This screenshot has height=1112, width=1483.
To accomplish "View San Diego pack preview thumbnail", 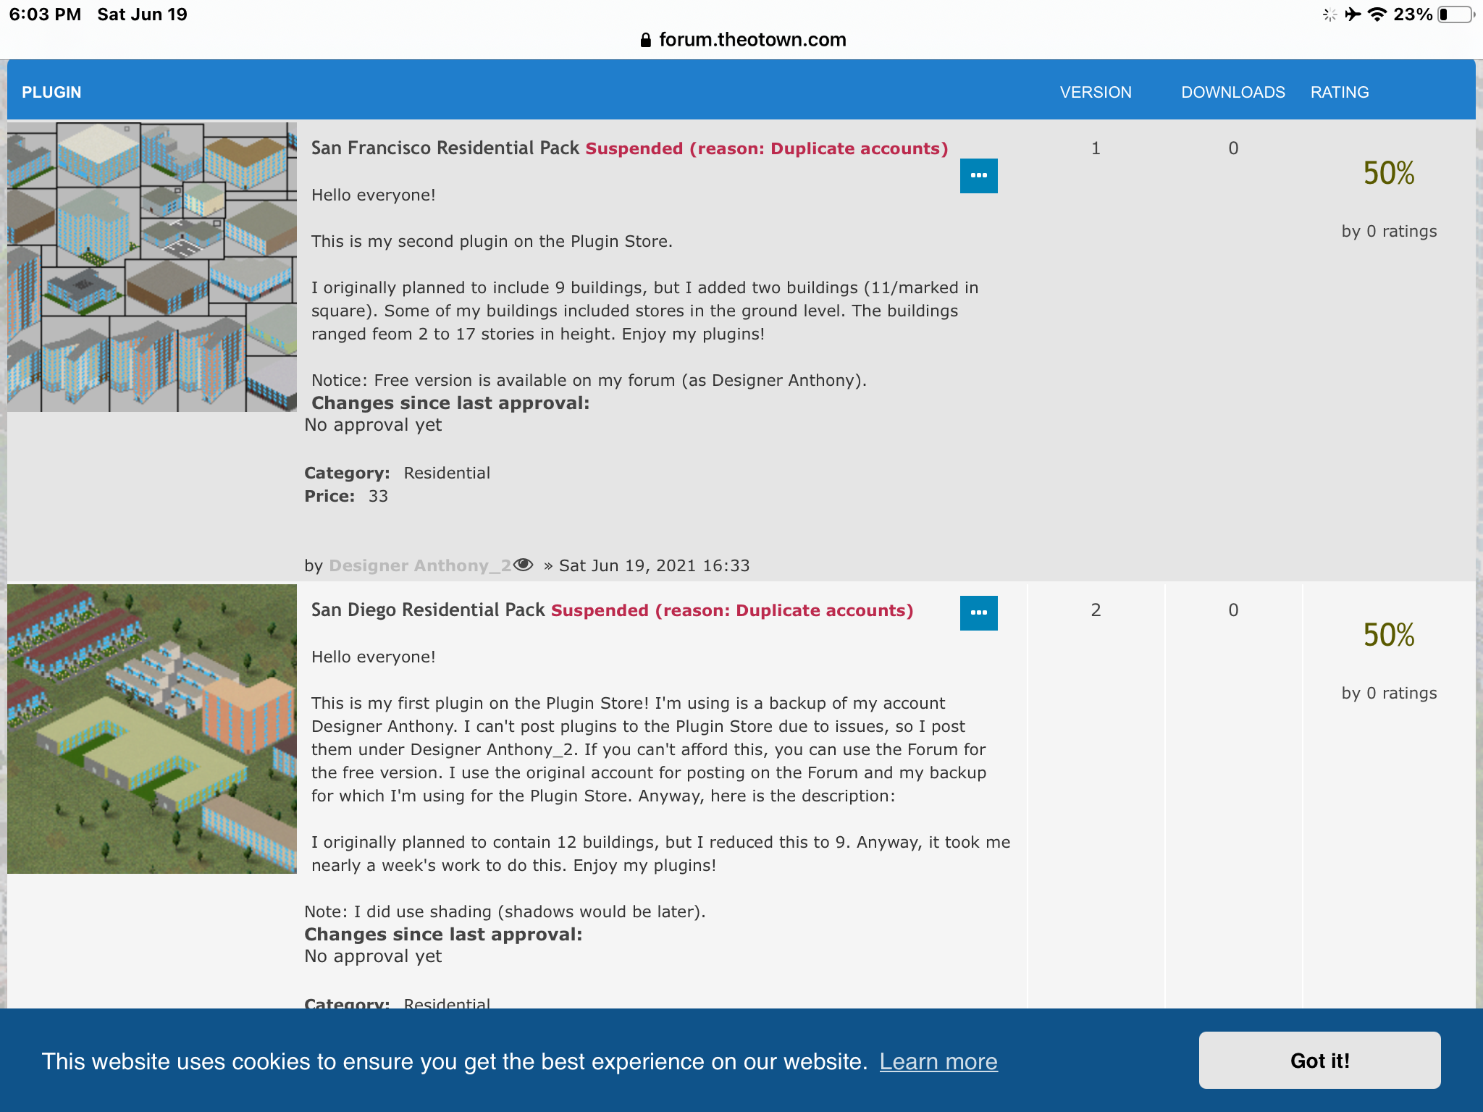I will (x=152, y=729).
